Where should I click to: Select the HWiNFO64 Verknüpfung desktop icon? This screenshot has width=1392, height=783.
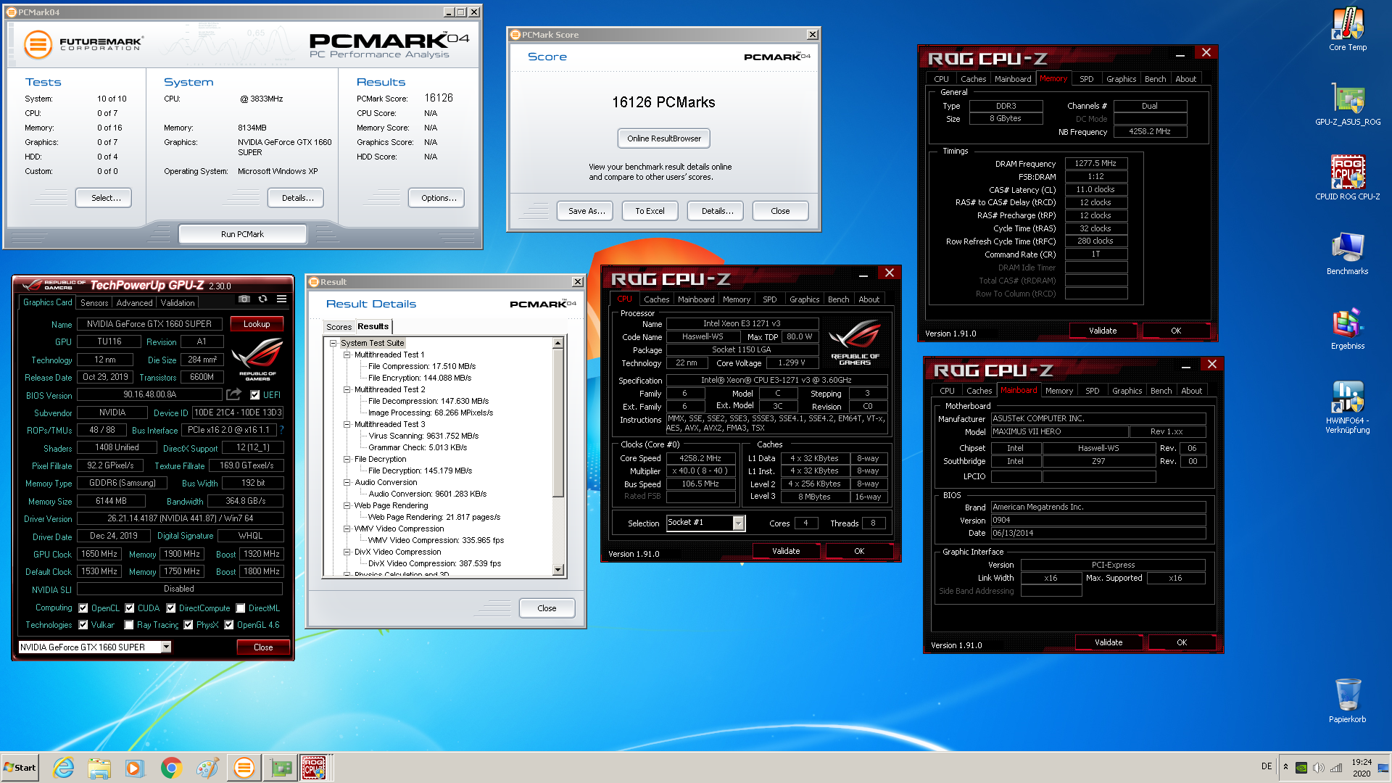pyautogui.click(x=1348, y=407)
